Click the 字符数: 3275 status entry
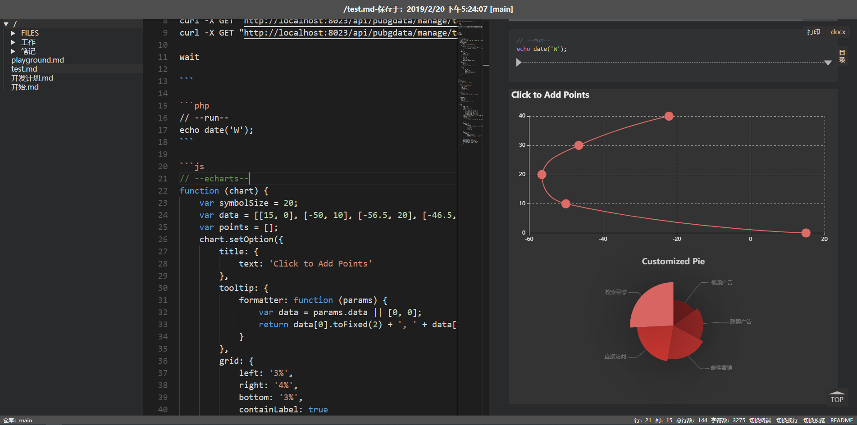857x425 pixels. click(x=728, y=420)
